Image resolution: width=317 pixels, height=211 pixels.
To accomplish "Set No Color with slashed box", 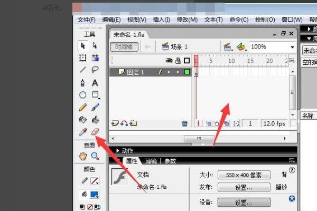I will (90, 207).
